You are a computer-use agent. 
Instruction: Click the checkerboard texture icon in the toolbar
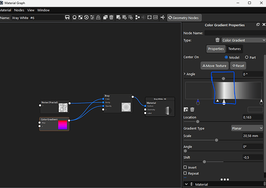click(80, 17)
